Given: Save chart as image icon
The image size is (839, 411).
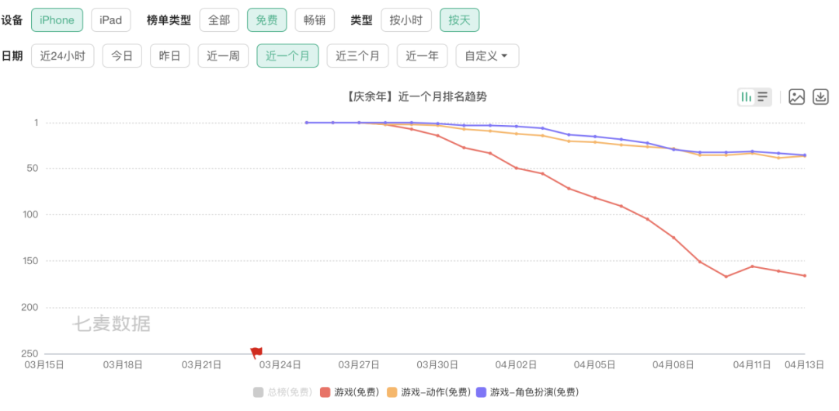Looking at the screenshot, I should point(796,97).
